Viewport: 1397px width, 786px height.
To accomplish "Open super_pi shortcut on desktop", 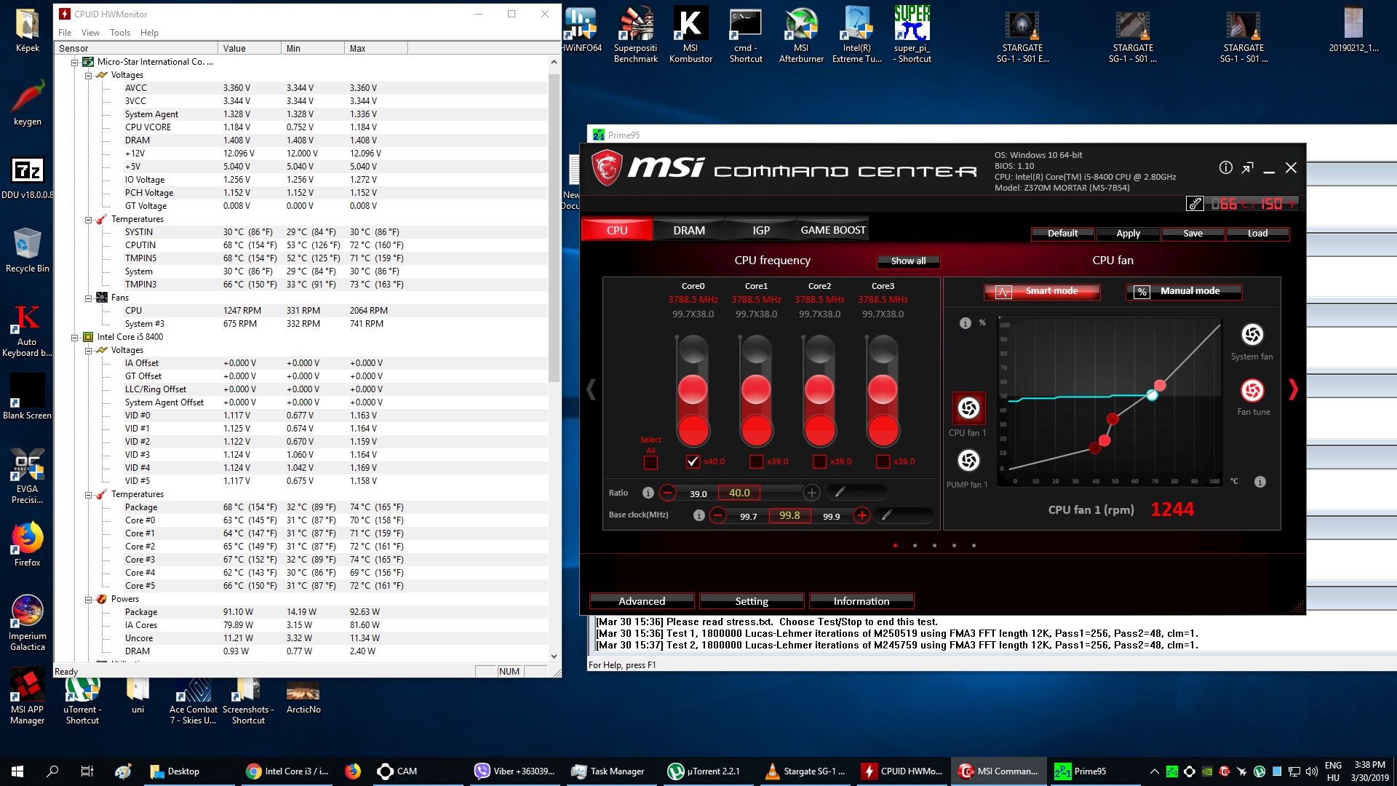I will [912, 34].
